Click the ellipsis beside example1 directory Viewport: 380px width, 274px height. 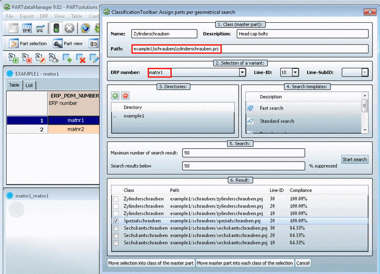pyautogui.click(x=115, y=116)
